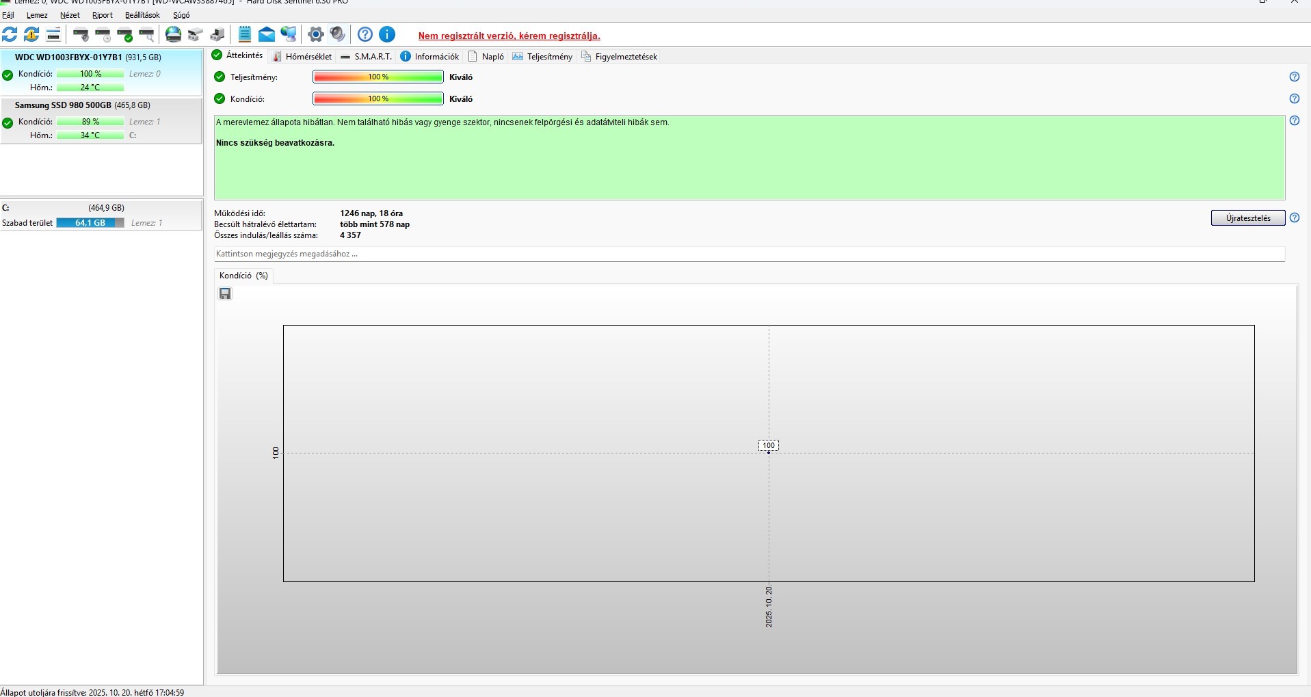Select the Kondíció (%) chart tab
The image size is (1311, 697).
click(243, 276)
